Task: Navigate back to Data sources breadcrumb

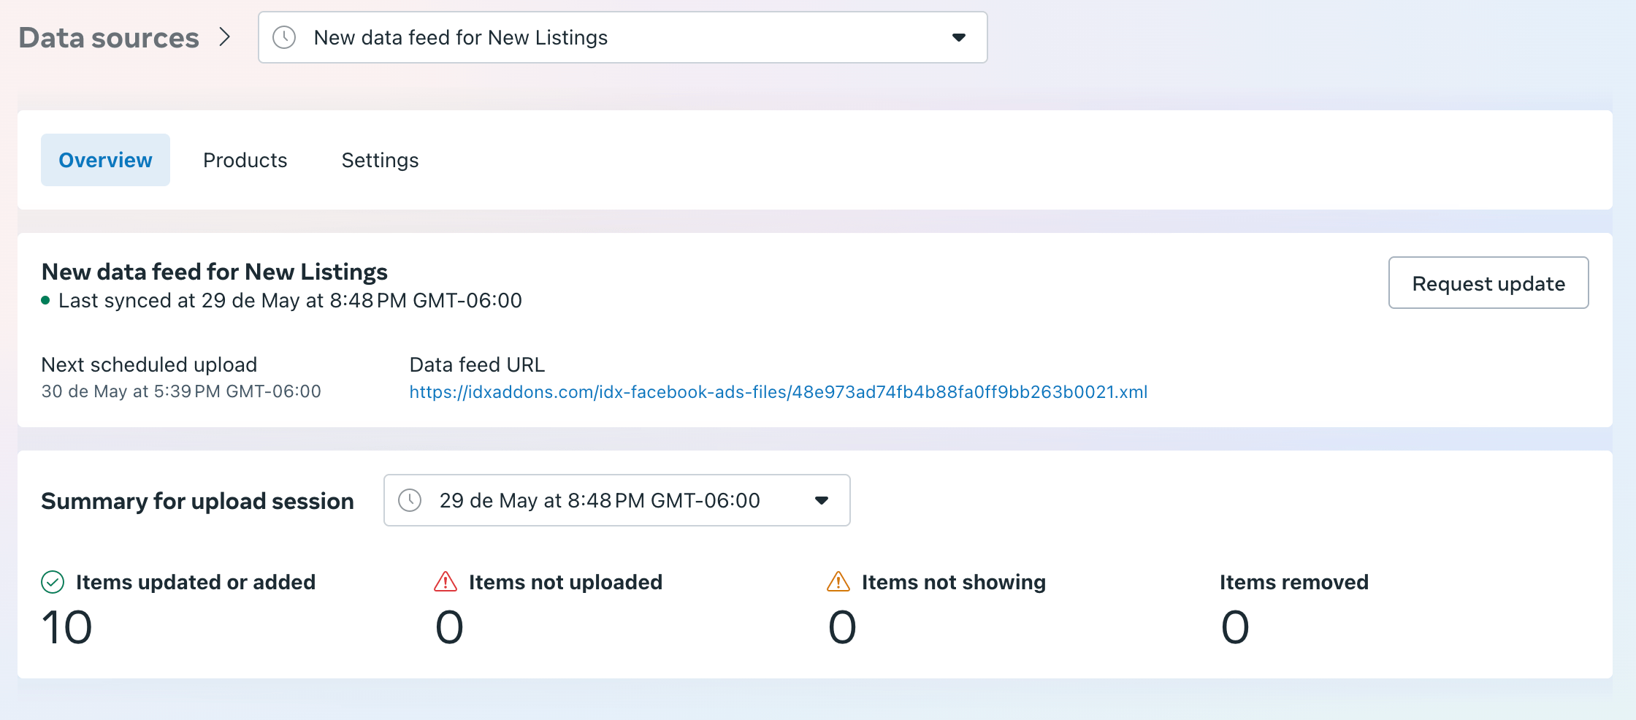Action: 109,37
